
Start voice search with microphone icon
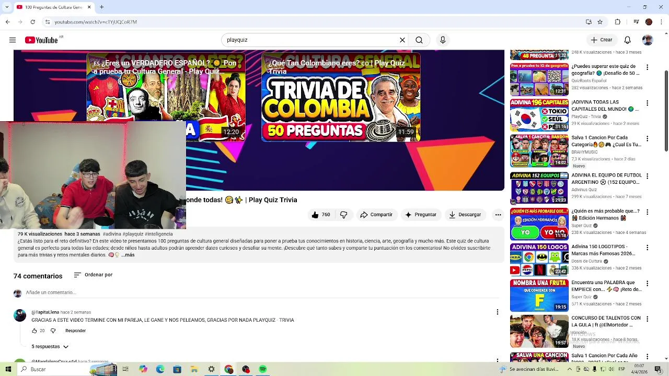click(443, 40)
